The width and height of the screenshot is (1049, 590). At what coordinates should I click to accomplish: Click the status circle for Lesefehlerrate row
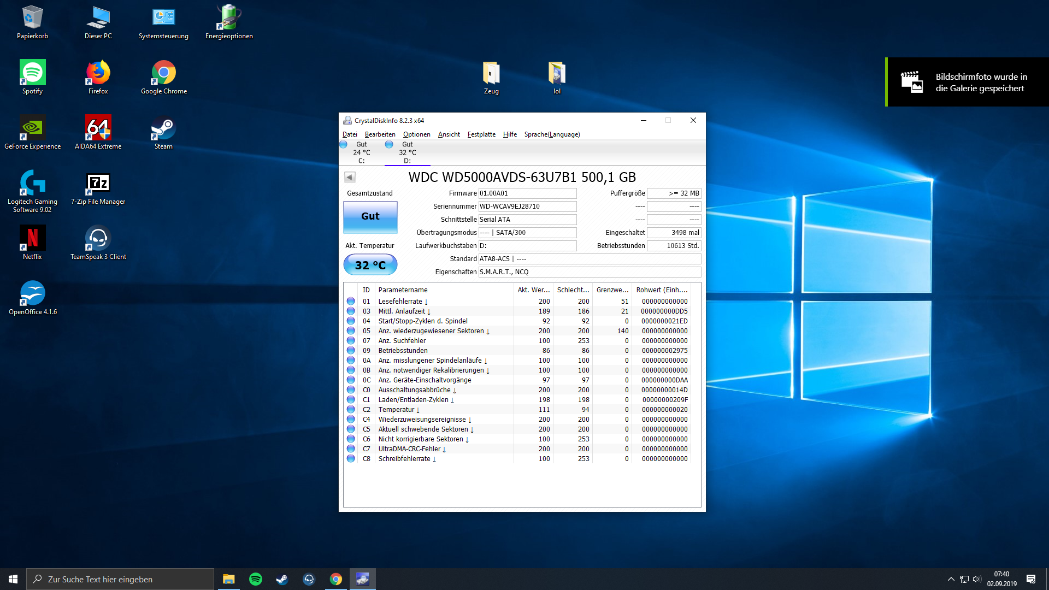351,302
